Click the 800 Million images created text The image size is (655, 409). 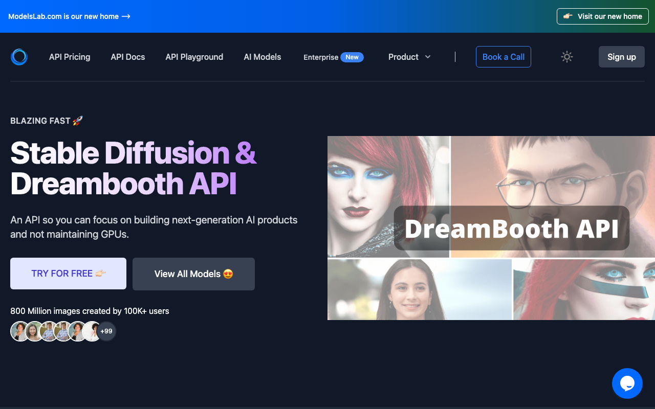click(x=90, y=311)
